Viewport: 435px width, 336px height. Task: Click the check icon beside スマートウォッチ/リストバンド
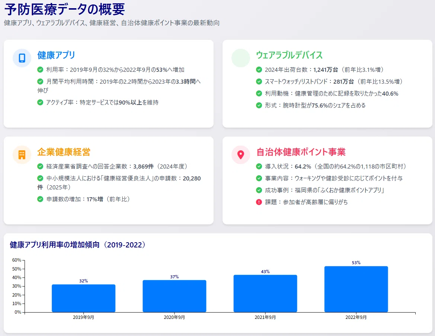point(259,81)
